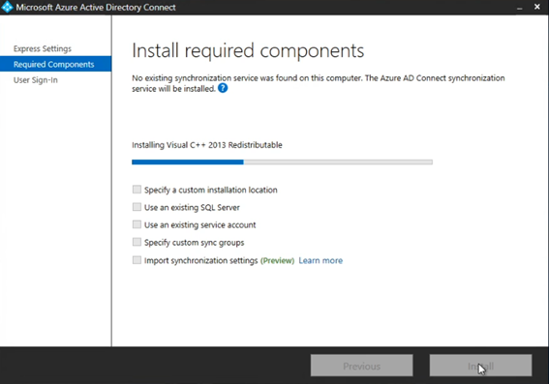Select Required Components in sidebar
549x384 pixels.
click(55, 64)
